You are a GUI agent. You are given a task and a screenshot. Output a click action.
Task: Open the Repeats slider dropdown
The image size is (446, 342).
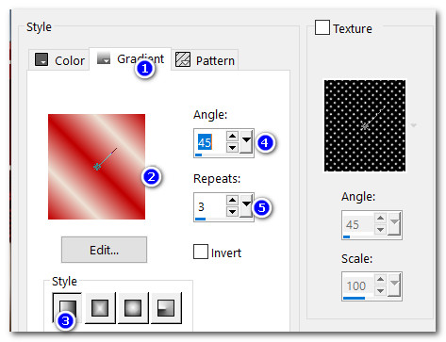(246, 205)
